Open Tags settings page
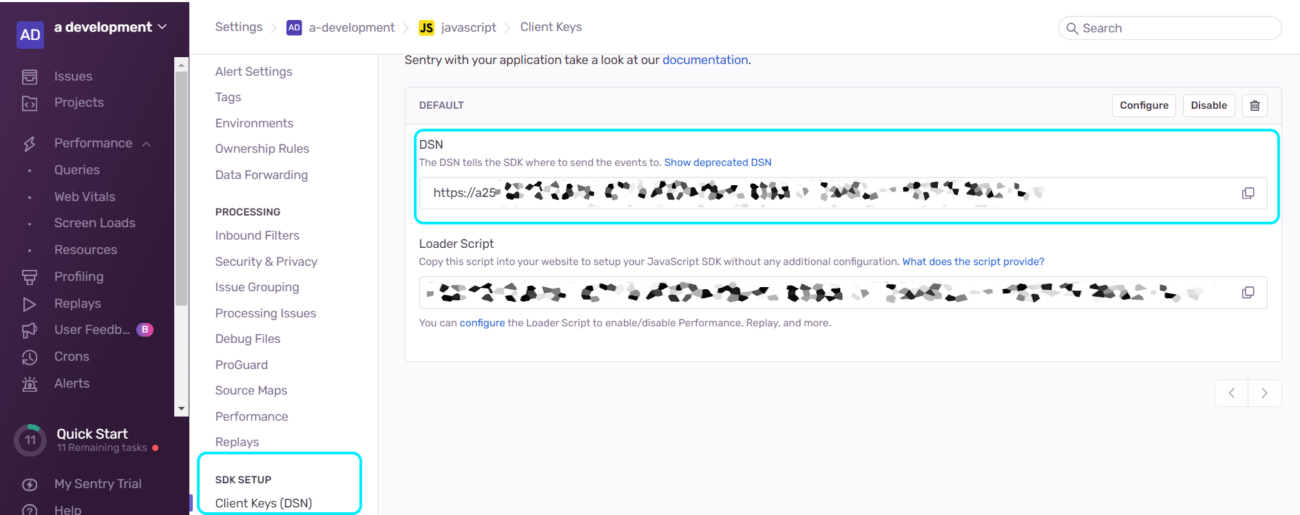This screenshot has height=515, width=1300. tap(228, 97)
